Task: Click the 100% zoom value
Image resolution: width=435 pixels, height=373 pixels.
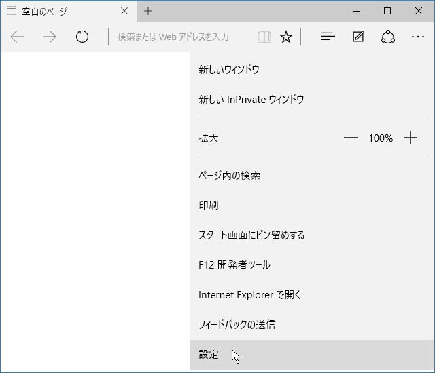Action: pyautogui.click(x=381, y=138)
